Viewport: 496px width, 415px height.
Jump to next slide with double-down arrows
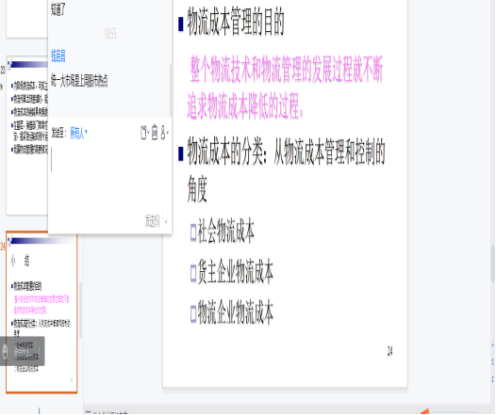tap(492, 378)
